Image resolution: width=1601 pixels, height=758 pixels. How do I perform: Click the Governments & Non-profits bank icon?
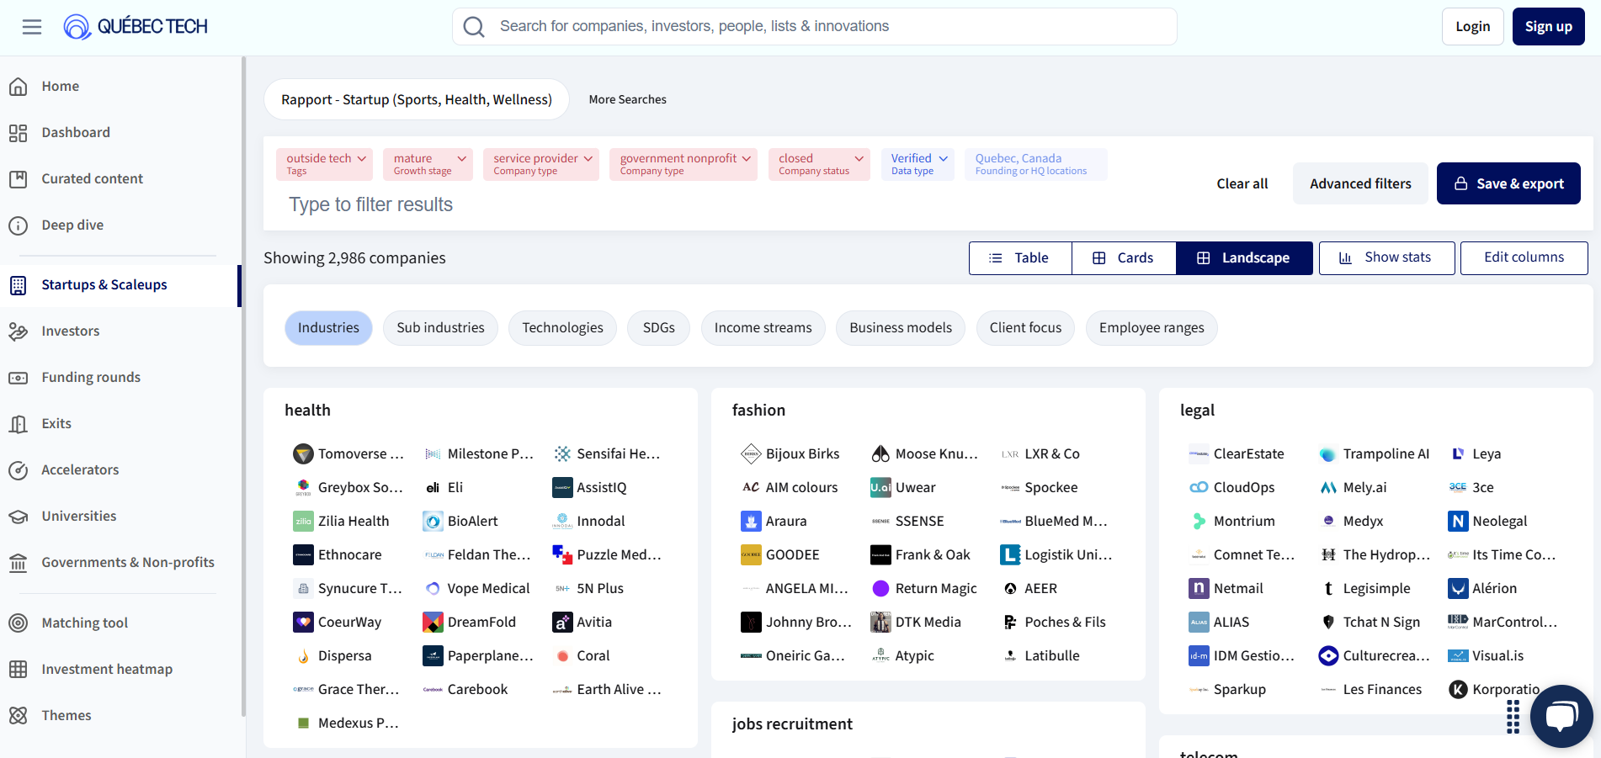(19, 562)
